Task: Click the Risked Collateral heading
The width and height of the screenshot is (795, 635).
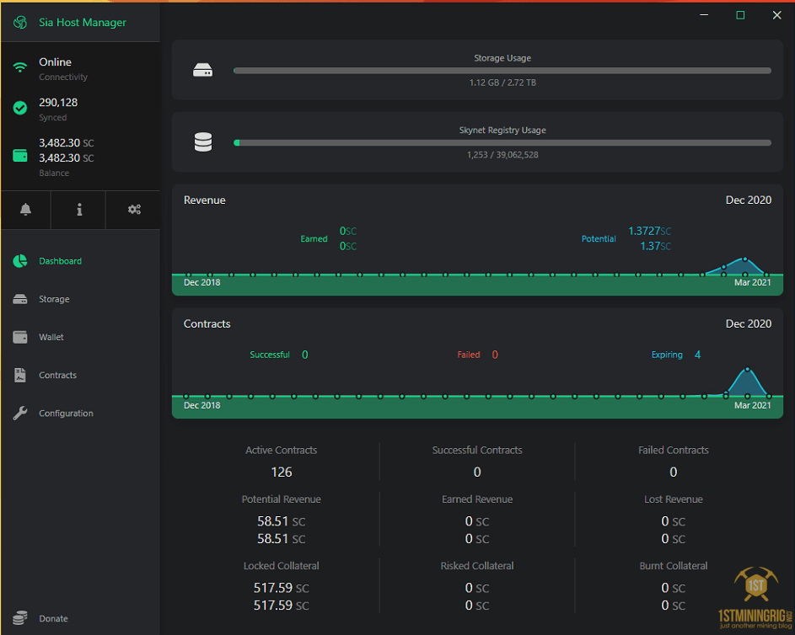Action: [477, 566]
